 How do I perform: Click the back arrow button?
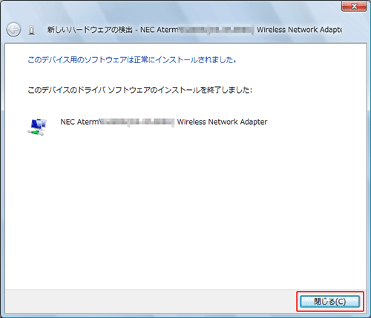(x=13, y=30)
